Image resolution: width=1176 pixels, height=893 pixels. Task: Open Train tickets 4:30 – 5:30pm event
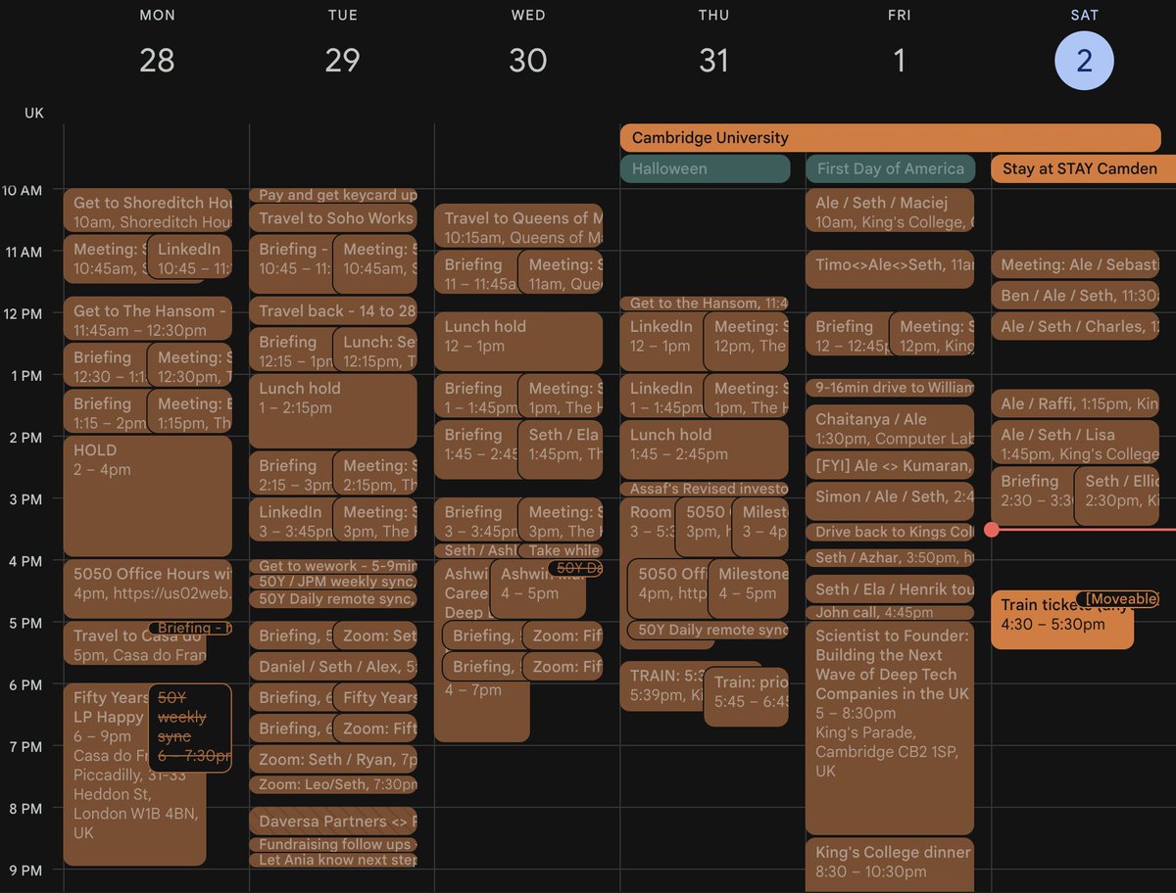point(1062,620)
